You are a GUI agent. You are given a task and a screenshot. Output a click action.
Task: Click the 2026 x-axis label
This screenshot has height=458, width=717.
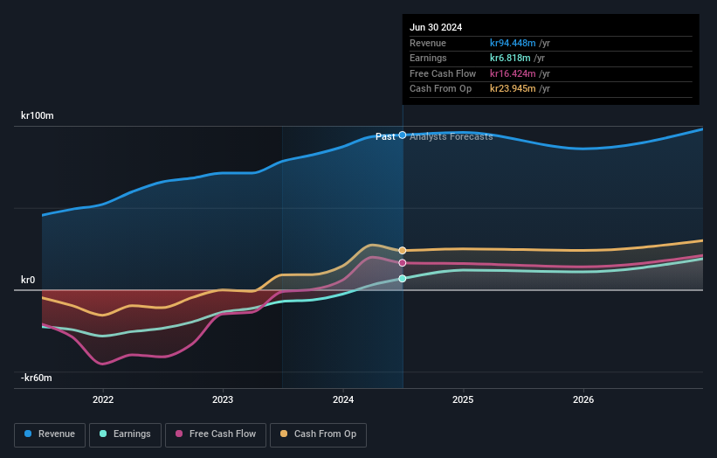[583, 399]
